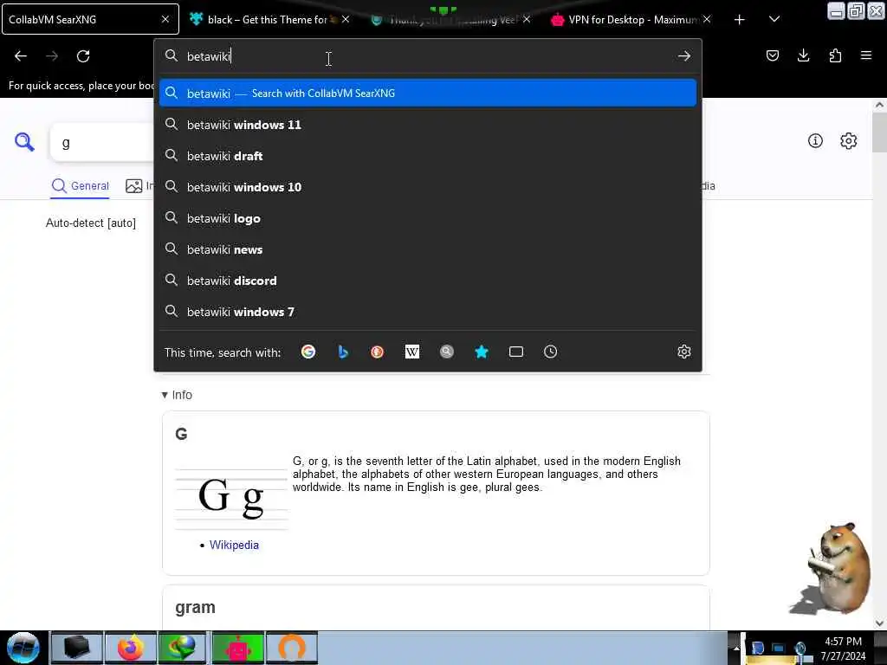Open search settings gear in the URL dropdown

pyautogui.click(x=684, y=352)
